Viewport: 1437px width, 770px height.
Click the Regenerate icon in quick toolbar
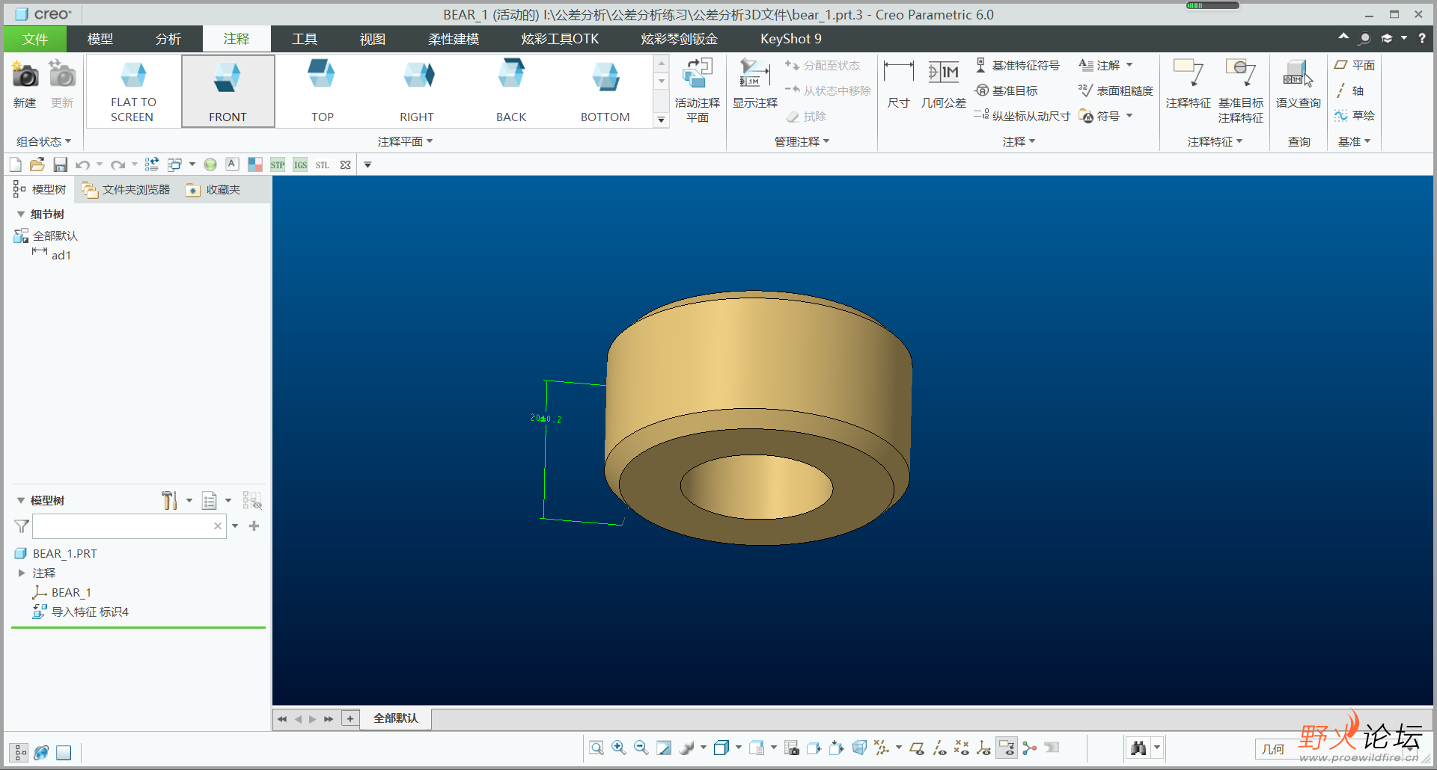(152, 164)
